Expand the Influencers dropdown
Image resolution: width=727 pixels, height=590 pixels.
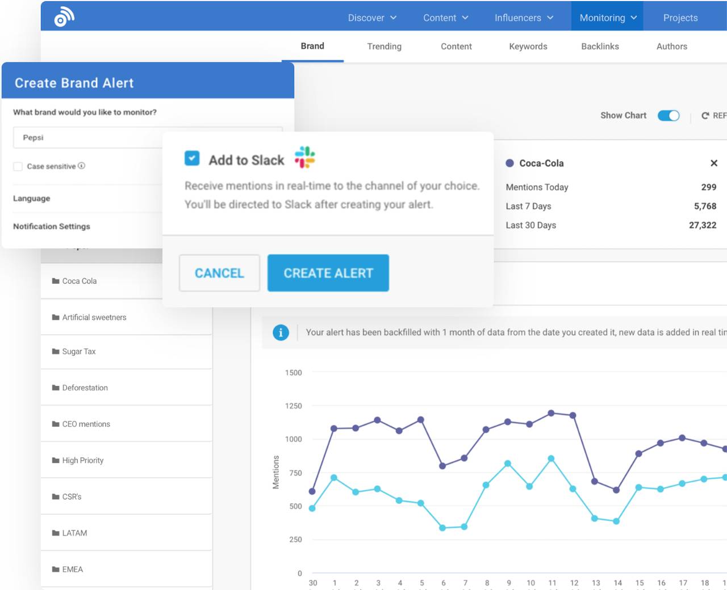(523, 18)
